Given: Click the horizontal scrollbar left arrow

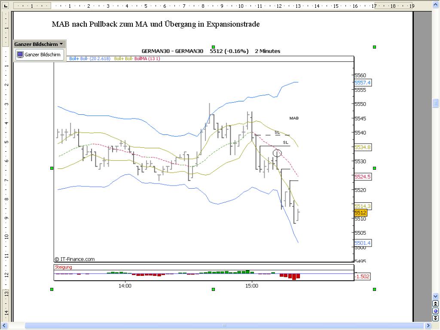Looking at the screenshot, I should 4,326.
